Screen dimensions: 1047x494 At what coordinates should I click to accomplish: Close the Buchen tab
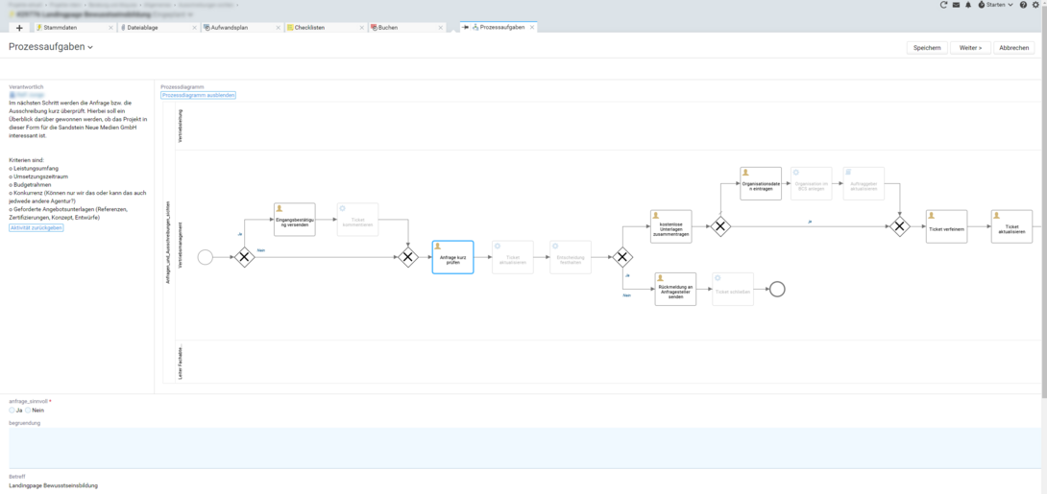(x=441, y=28)
